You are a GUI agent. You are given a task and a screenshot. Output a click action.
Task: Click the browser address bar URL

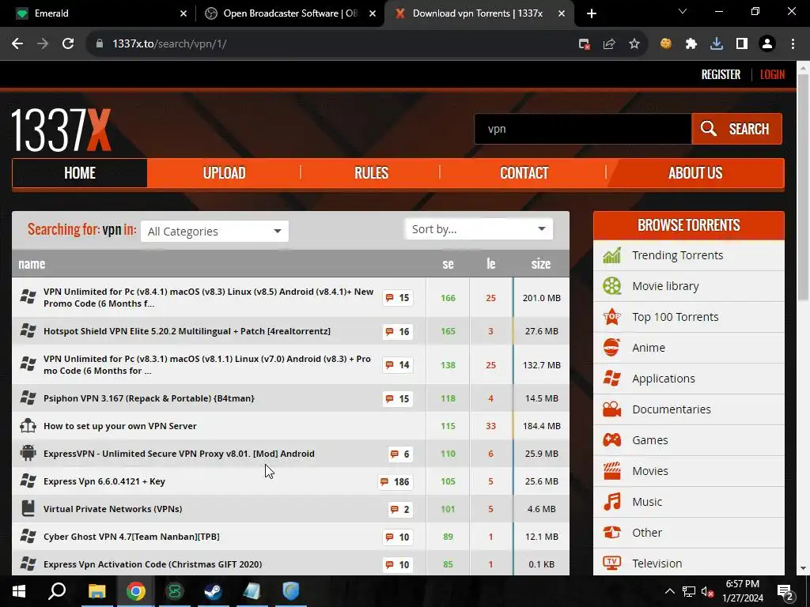pyautogui.click(x=169, y=44)
